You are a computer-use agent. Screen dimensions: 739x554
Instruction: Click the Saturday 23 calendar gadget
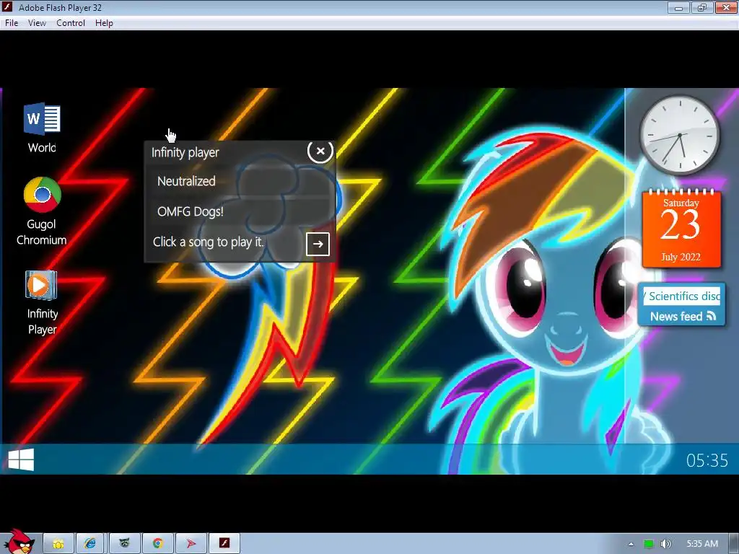681,229
